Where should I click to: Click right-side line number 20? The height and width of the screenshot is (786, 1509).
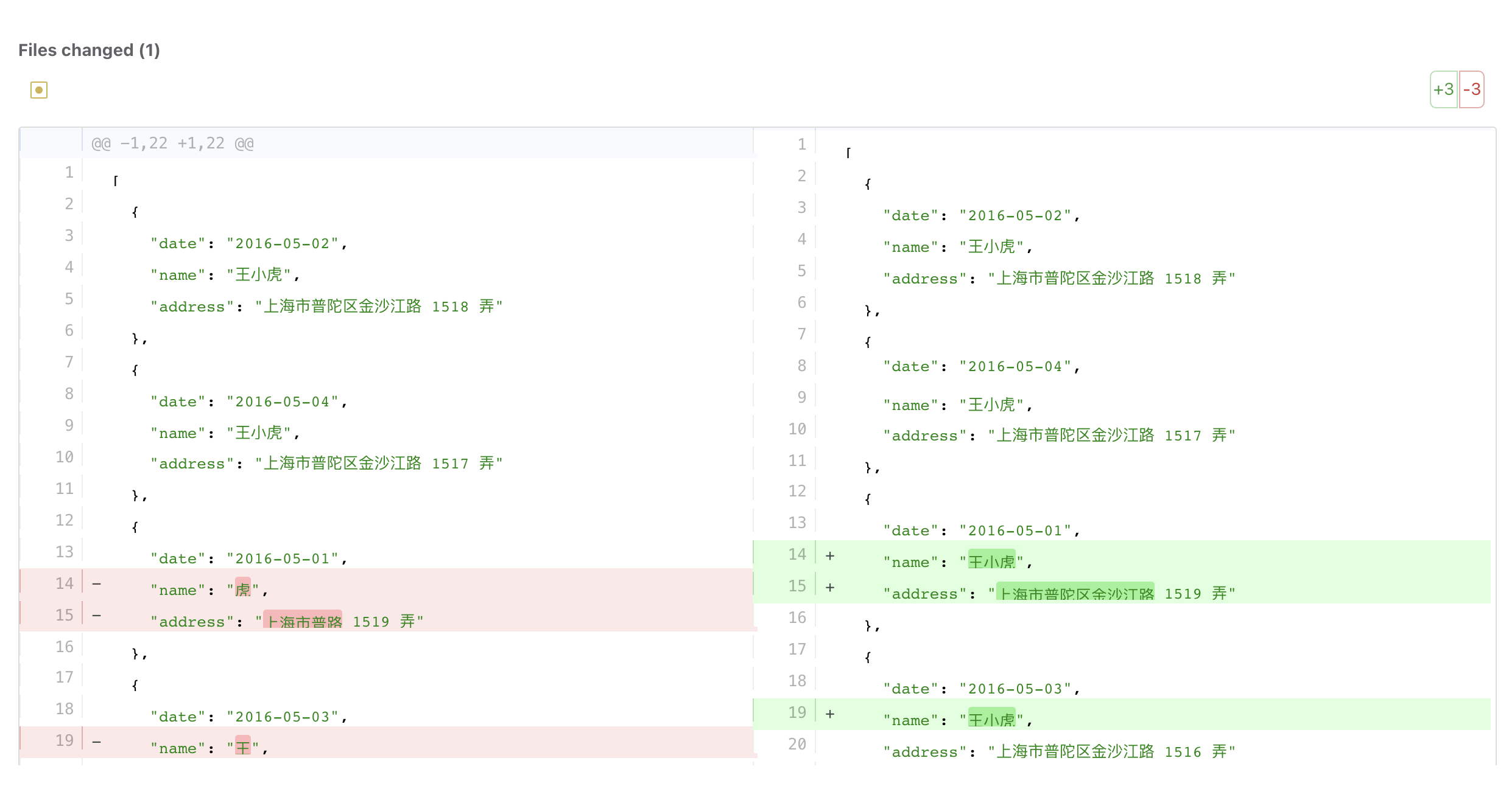797,745
